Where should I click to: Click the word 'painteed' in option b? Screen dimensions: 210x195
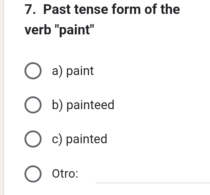point(90,105)
